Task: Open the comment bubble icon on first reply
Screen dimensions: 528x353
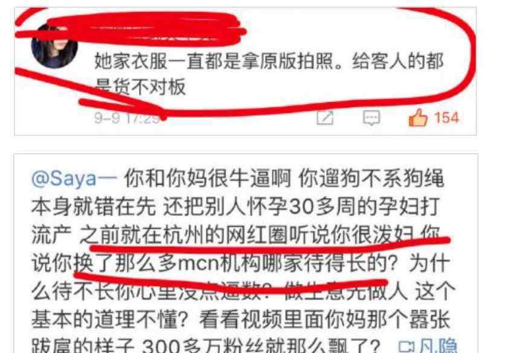Action: [372, 118]
